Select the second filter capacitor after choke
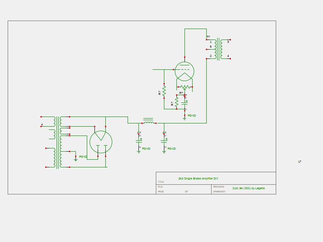Viewport: 323px width, 242px height. pos(164,141)
